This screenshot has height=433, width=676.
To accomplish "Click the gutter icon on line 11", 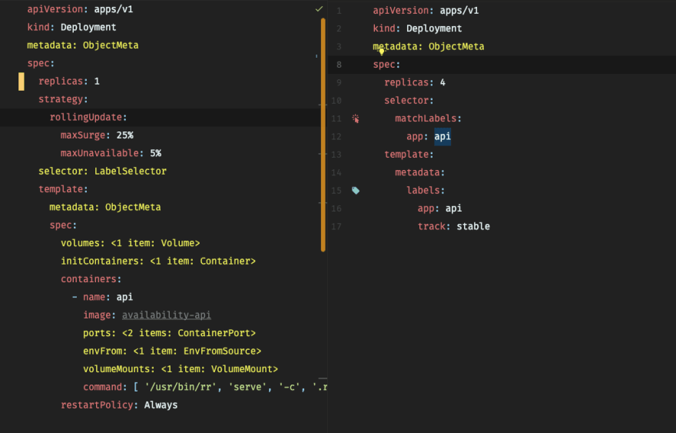I will point(355,118).
